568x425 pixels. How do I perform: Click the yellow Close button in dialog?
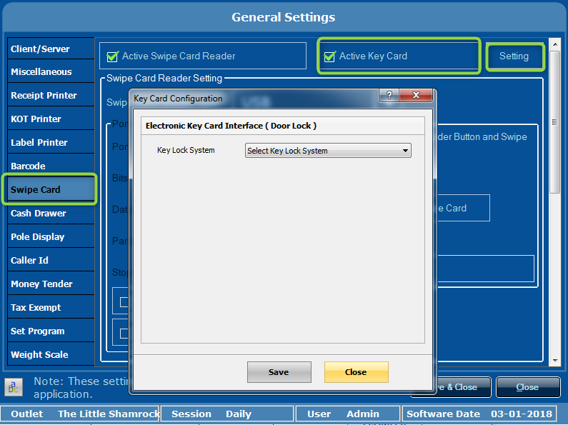point(356,371)
